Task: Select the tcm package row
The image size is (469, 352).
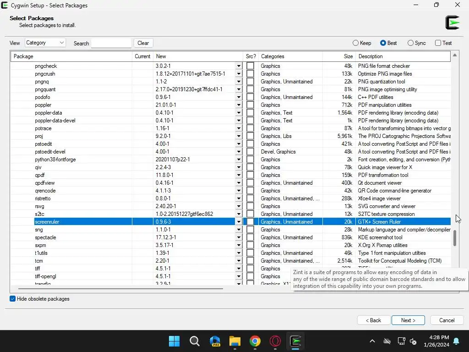Action: click(231, 261)
